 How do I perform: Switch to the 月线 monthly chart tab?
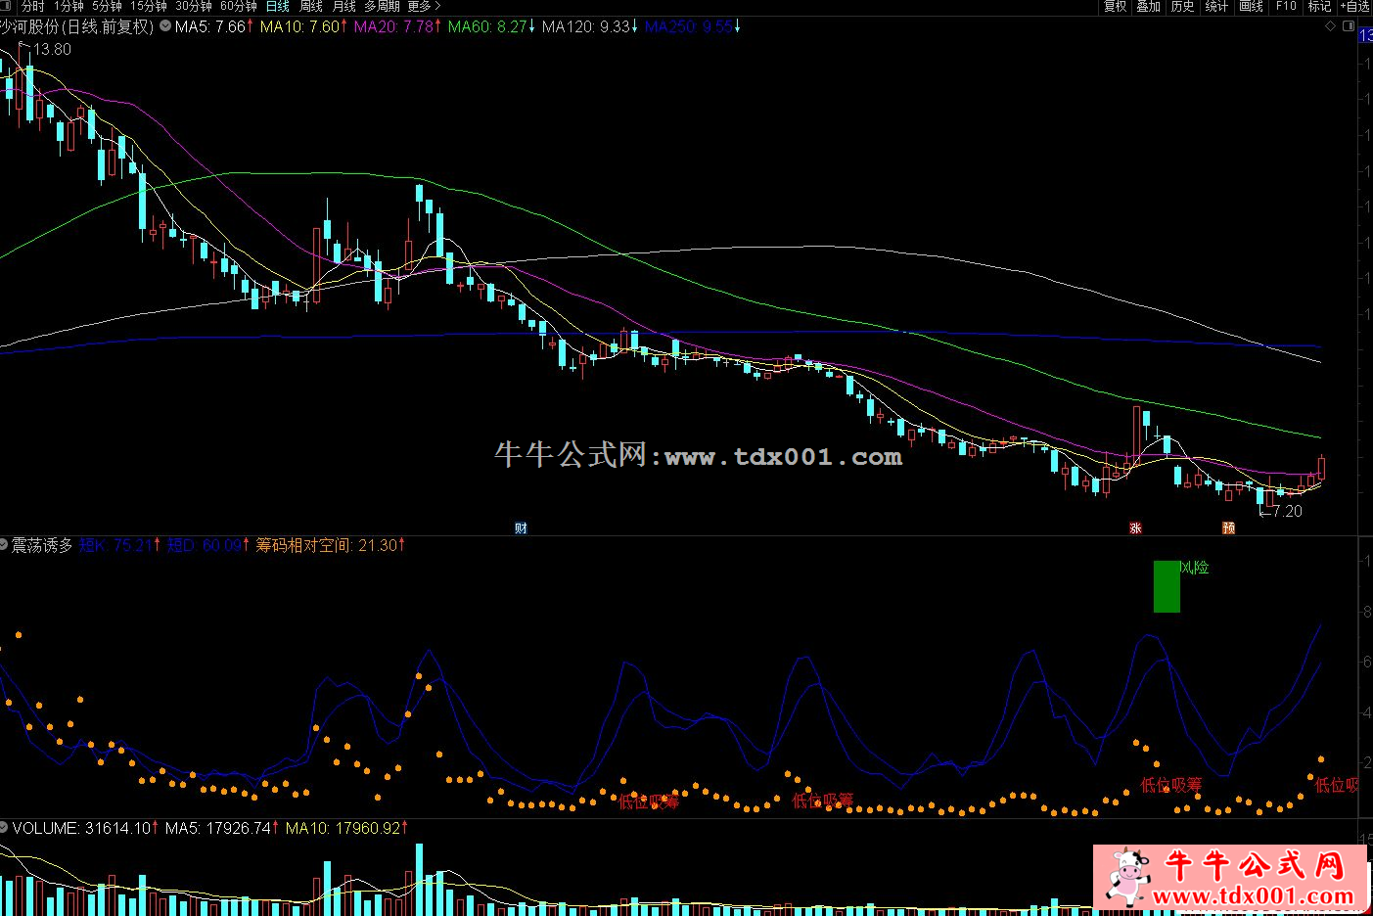point(343,6)
